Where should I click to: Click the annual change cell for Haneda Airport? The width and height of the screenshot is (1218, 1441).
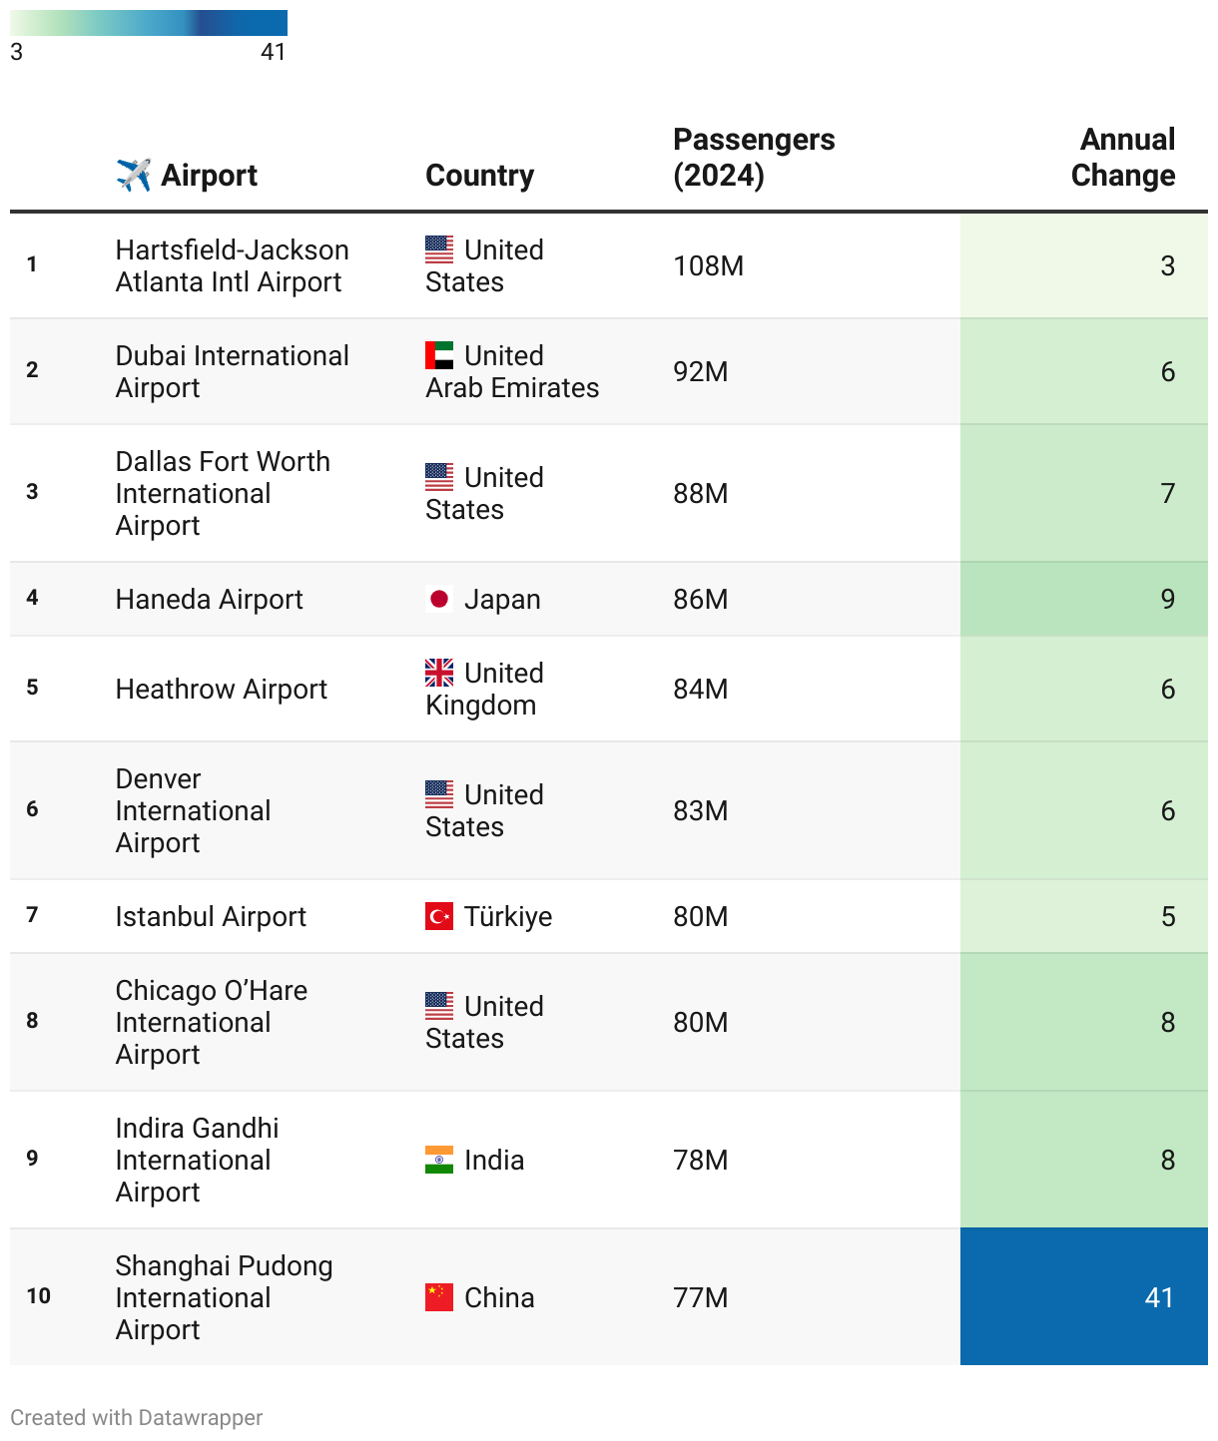pos(1083,599)
